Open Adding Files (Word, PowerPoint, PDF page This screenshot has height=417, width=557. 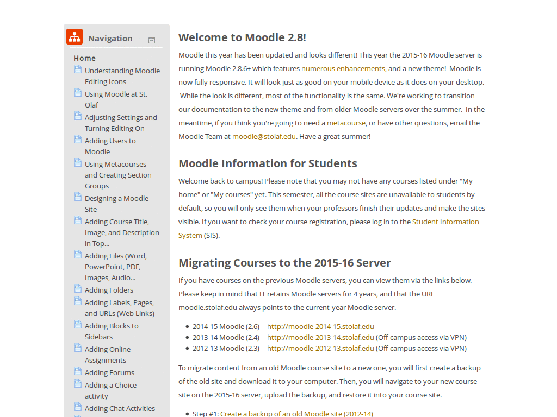(116, 267)
